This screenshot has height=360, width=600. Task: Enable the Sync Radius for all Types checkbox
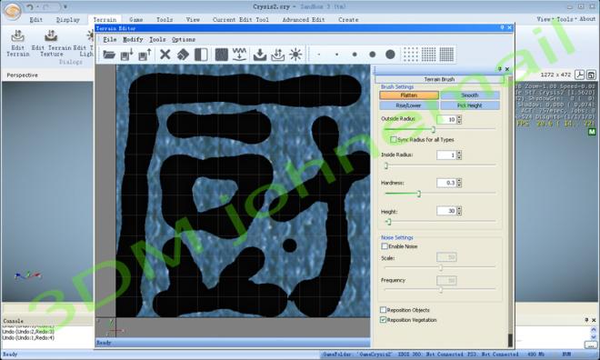[393, 140]
